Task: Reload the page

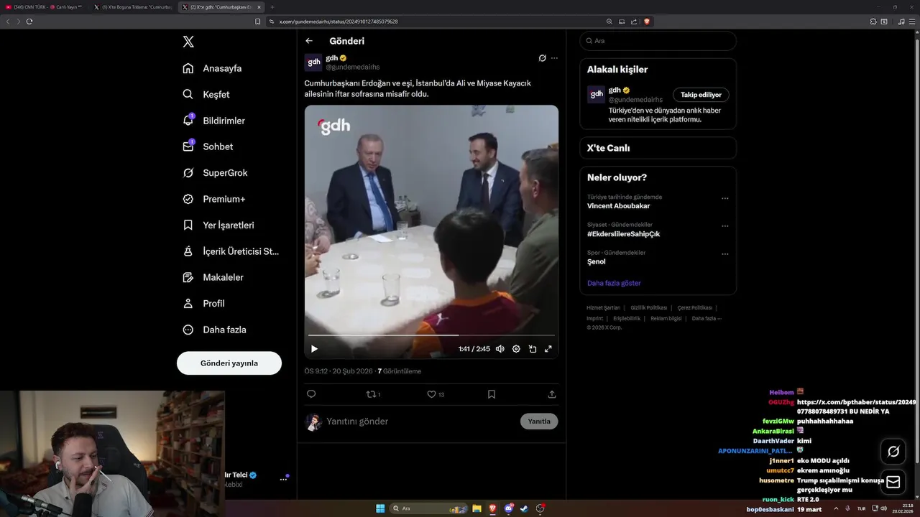Action: point(29,22)
